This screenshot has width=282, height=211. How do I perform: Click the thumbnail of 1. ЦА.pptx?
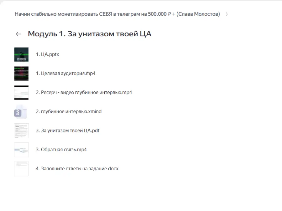coord(21,54)
